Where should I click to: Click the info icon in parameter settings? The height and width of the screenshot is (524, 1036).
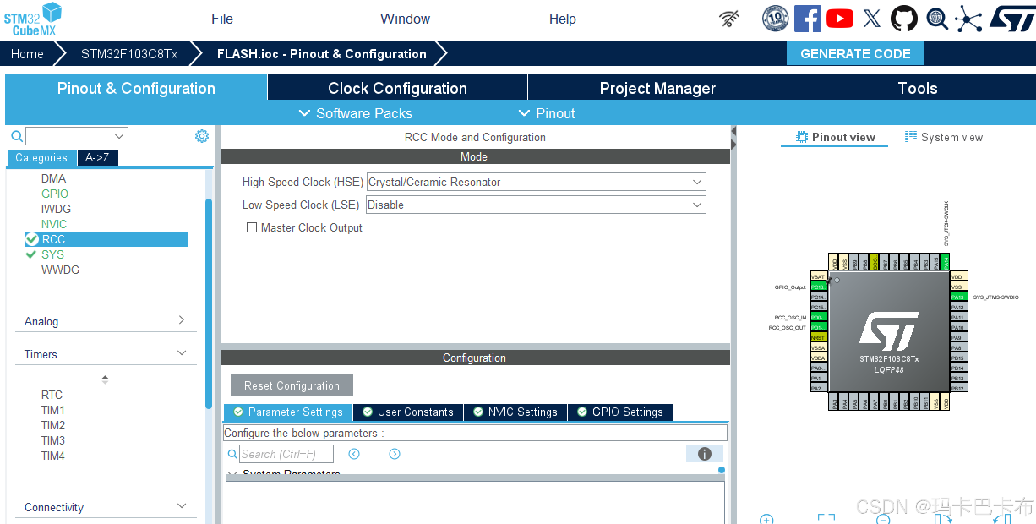pos(704,454)
